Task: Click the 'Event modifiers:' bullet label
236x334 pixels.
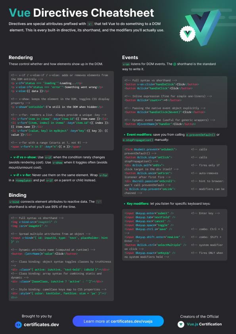Action: (x=140, y=134)
